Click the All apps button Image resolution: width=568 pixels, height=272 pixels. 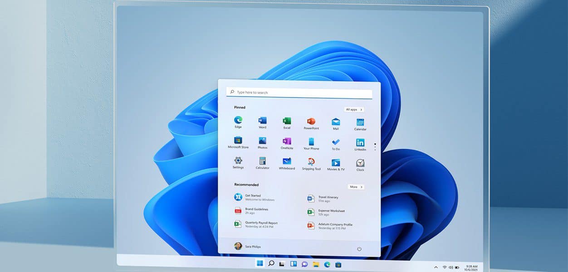tap(354, 109)
